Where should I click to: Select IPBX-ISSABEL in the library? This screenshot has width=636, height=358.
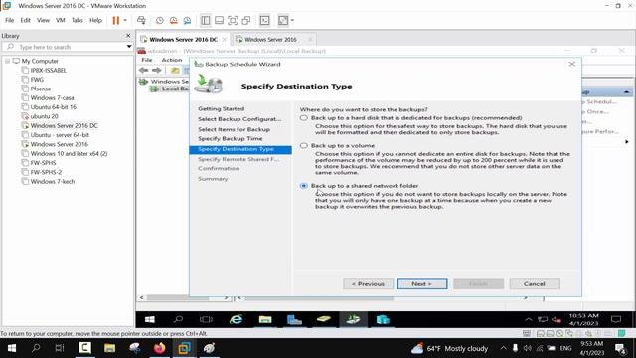click(49, 71)
